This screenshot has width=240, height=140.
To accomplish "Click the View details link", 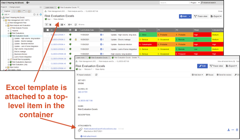I will point(58,19).
